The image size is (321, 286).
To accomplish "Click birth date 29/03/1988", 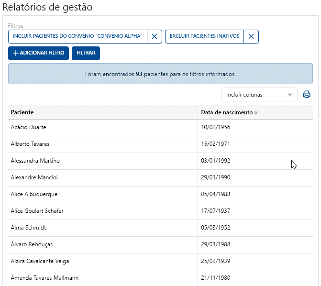I will 216,244.
